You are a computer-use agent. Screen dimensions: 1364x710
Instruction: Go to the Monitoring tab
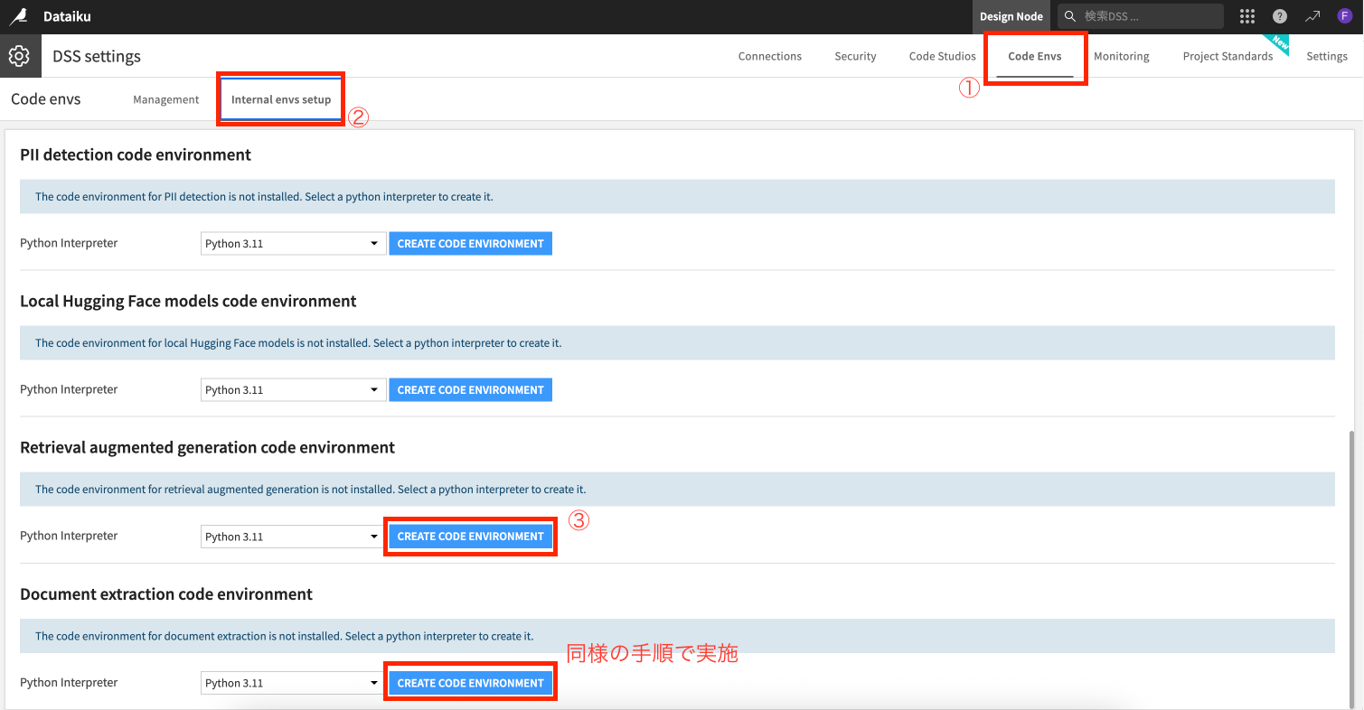(1121, 56)
